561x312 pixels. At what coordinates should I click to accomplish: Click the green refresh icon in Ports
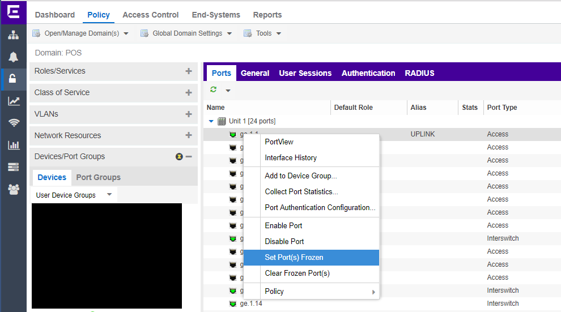(x=214, y=90)
